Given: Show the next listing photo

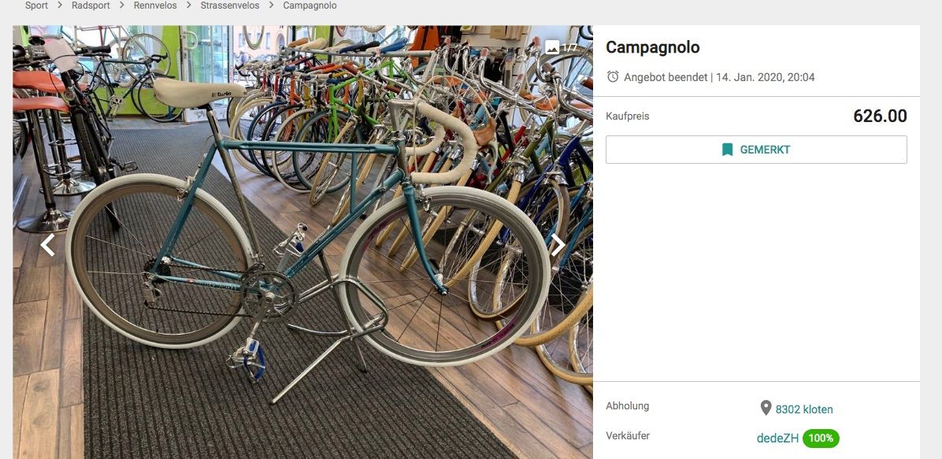Looking at the screenshot, I should point(558,245).
